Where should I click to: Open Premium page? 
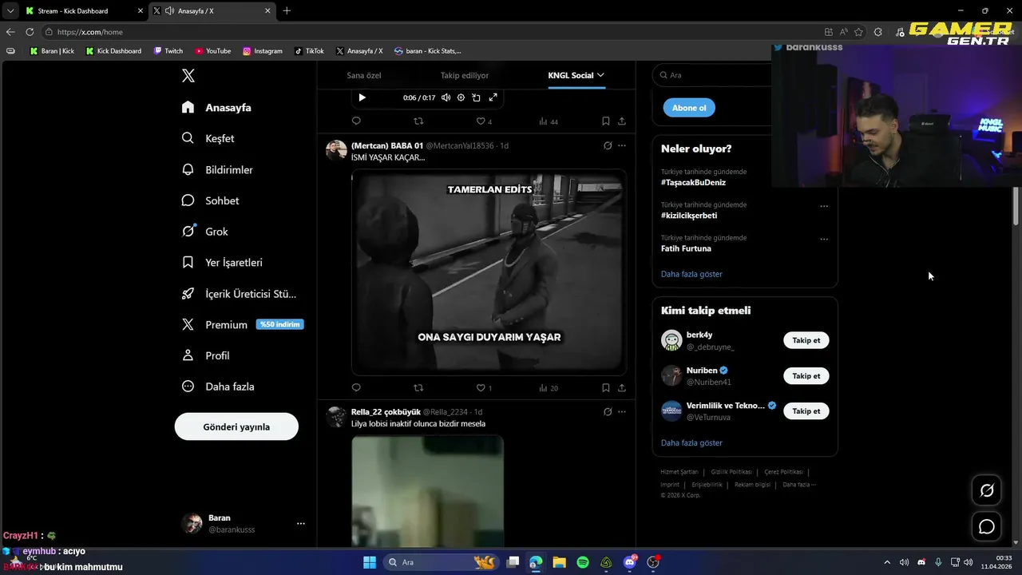point(242,324)
